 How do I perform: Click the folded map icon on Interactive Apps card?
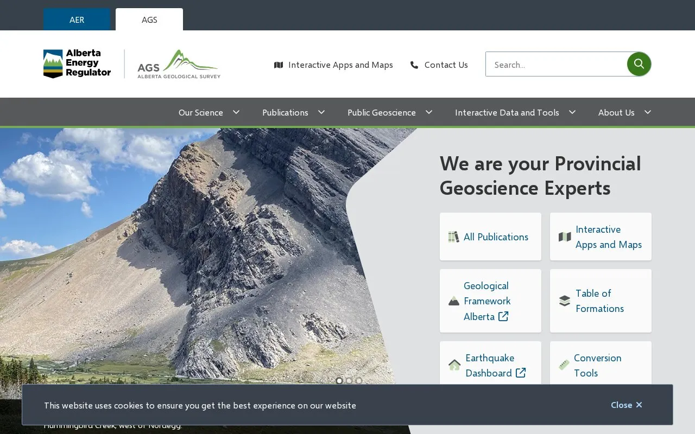[x=565, y=237]
